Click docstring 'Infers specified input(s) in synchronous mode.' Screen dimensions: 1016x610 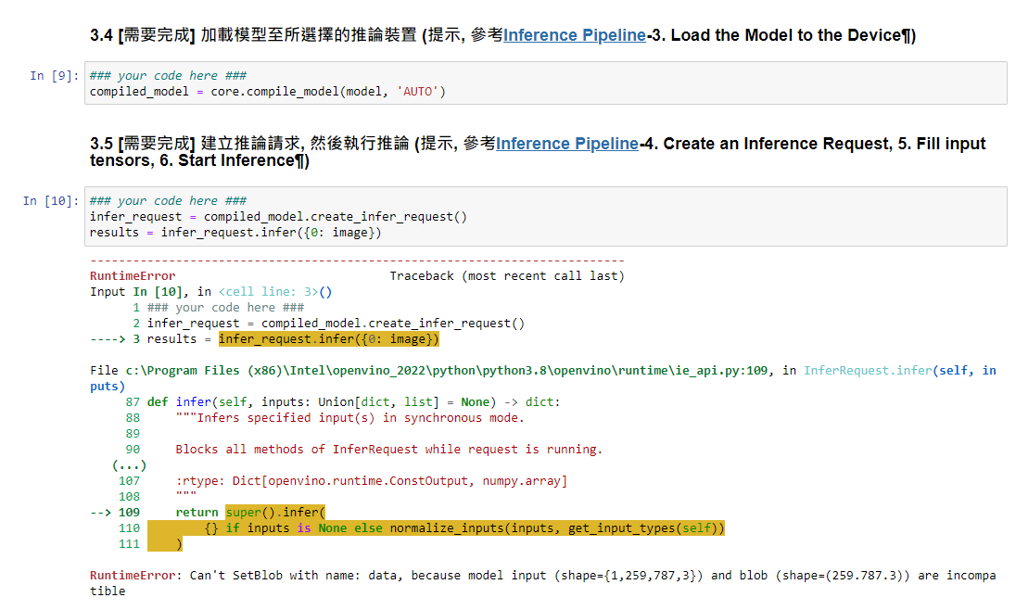349,417
